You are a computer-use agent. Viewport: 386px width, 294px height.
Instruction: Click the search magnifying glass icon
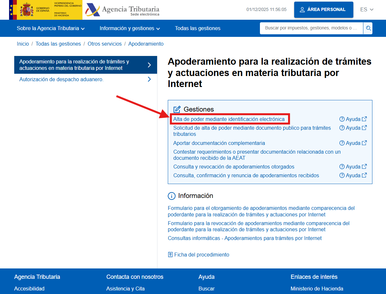tap(368, 28)
